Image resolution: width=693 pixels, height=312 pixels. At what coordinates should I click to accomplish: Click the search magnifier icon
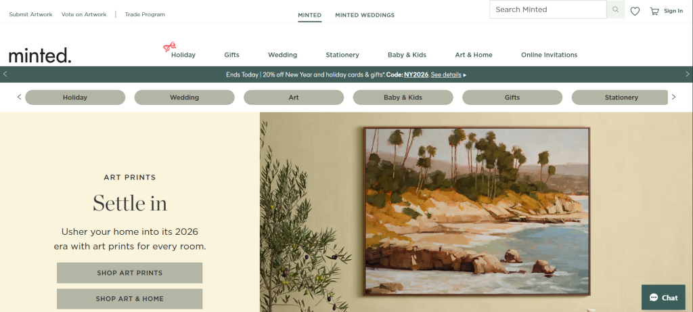(x=615, y=9)
